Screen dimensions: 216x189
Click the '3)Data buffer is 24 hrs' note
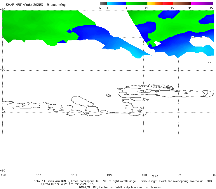pos(67,184)
